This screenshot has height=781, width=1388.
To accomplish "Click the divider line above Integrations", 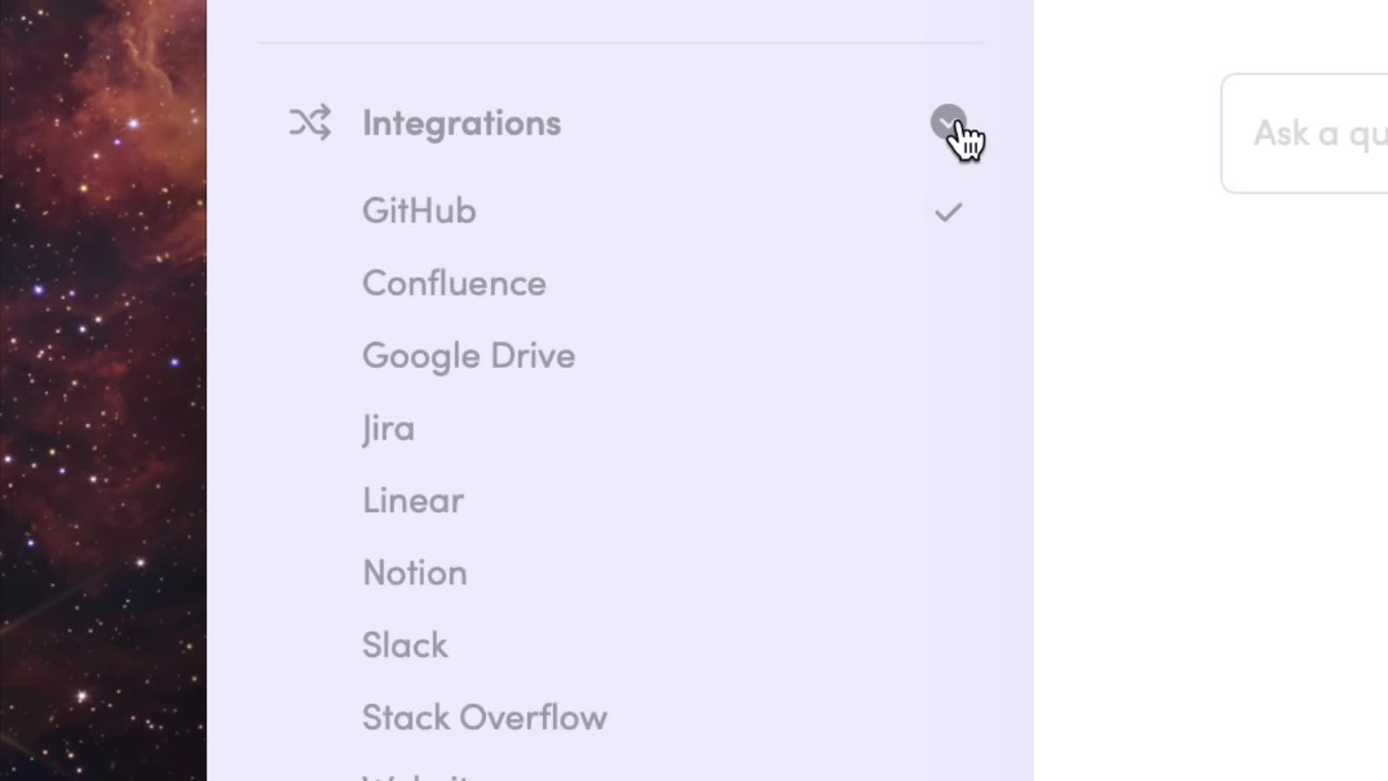I will [620, 43].
